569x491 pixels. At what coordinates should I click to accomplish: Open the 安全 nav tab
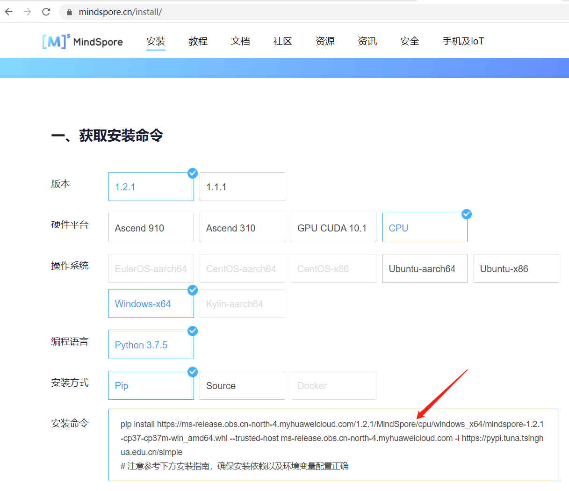click(410, 41)
